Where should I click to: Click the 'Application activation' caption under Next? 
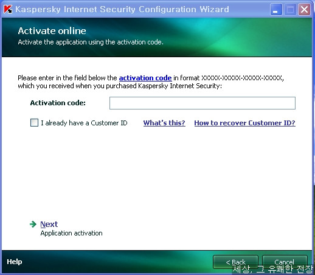[71, 233]
